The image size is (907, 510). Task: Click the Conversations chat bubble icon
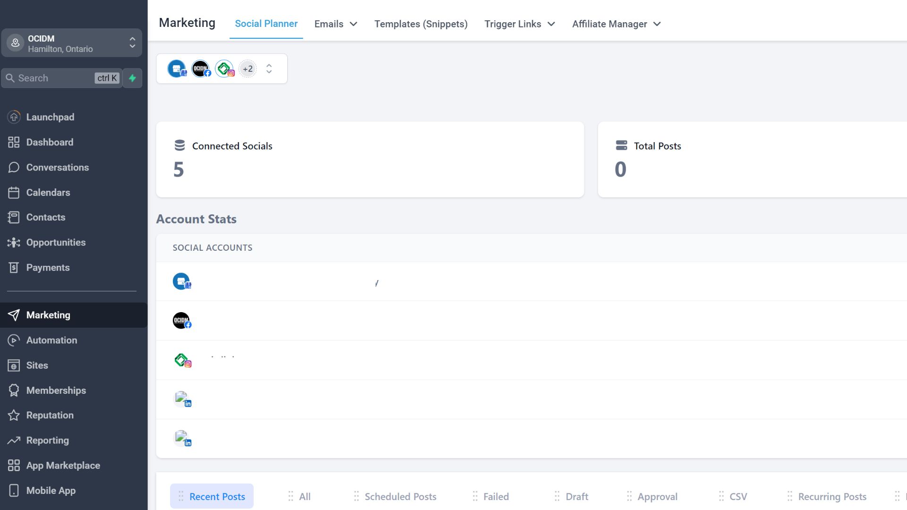pos(14,167)
